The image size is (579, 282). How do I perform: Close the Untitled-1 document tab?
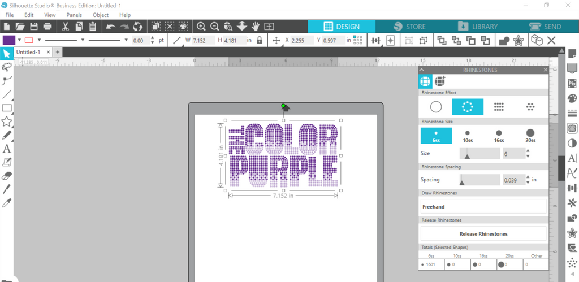coord(47,52)
